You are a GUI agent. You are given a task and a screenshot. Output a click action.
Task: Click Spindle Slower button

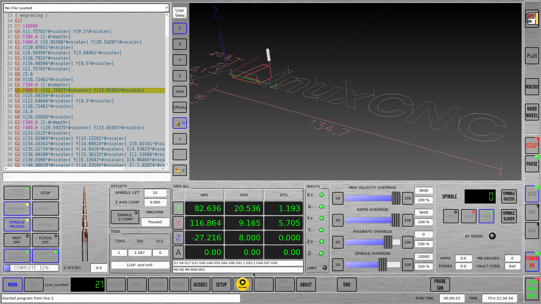point(509,216)
